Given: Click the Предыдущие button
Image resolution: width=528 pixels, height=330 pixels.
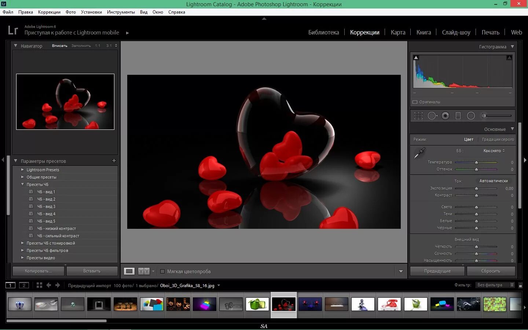Looking at the screenshot, I should pyautogui.click(x=437, y=271).
